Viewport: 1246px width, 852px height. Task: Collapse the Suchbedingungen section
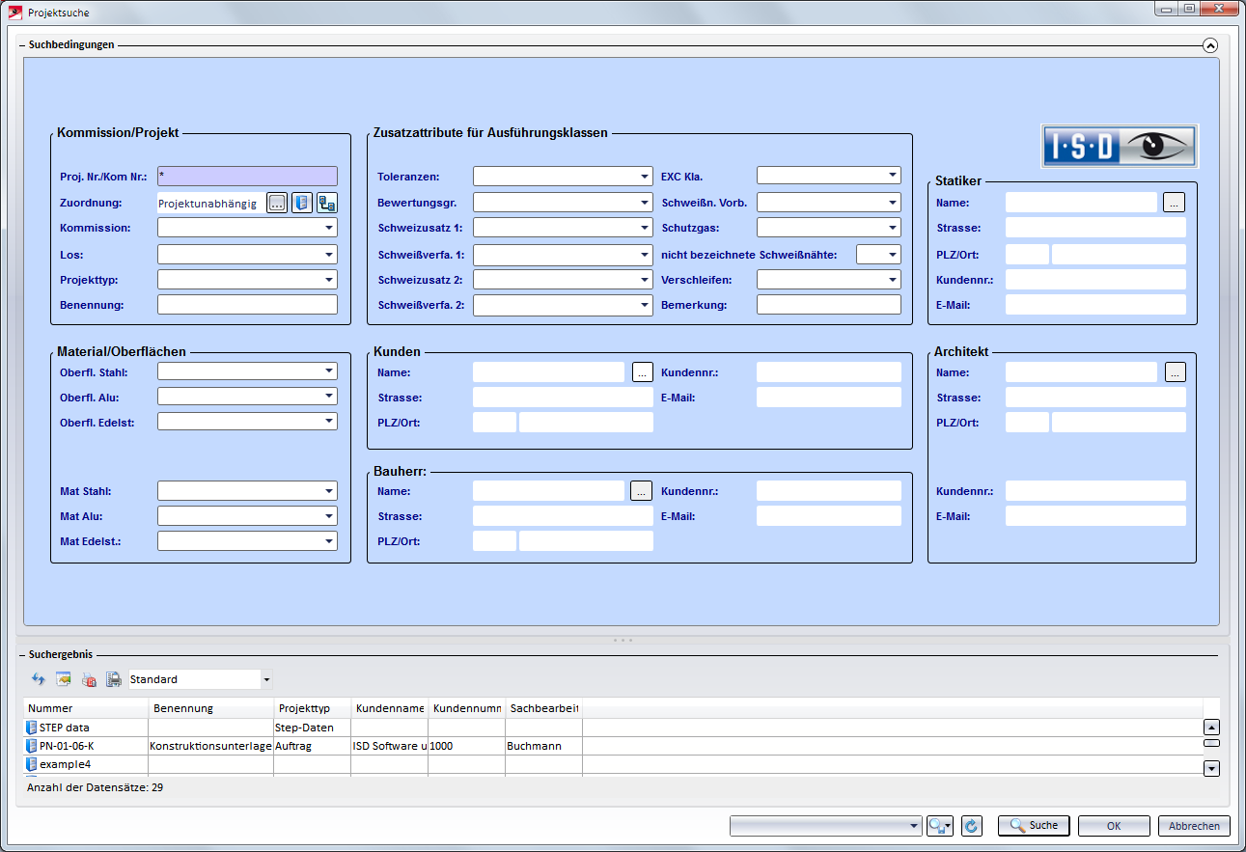pos(1210,44)
